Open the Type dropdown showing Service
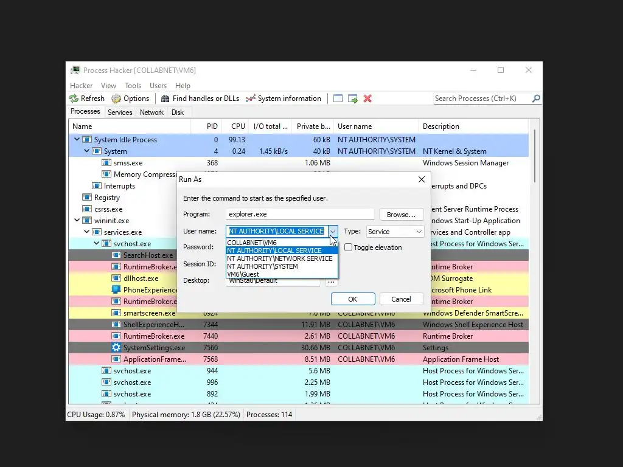This screenshot has width=623, height=467. (395, 232)
